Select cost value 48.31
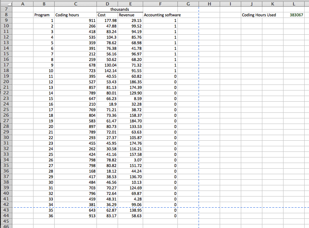309x228 pixels. coord(107,199)
